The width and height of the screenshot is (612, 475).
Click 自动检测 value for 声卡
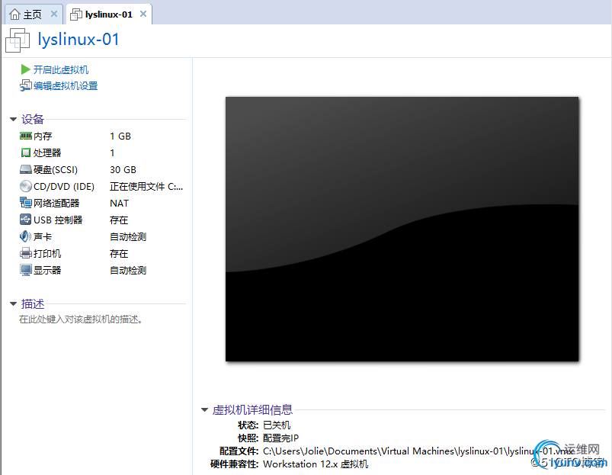coord(128,237)
